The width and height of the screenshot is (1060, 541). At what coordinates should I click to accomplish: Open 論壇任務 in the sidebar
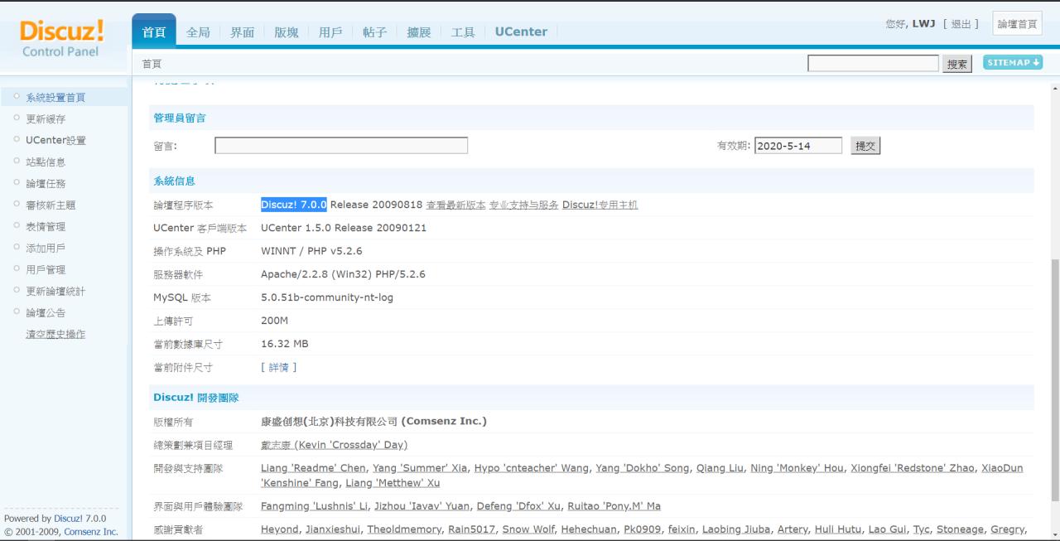[x=46, y=184]
